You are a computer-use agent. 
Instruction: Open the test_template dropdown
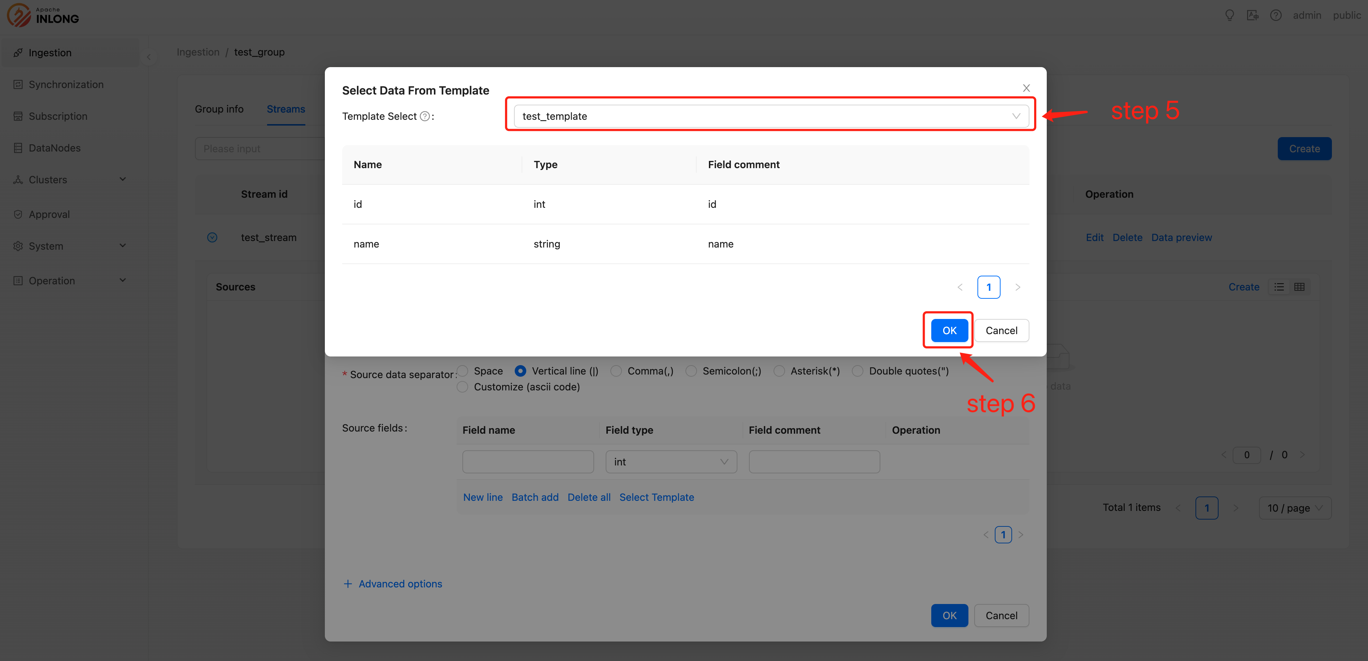coord(771,116)
